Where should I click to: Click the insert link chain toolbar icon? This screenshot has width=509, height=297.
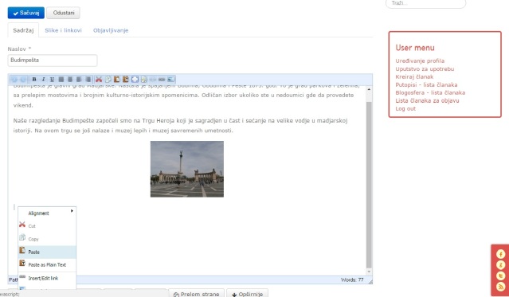click(162, 79)
